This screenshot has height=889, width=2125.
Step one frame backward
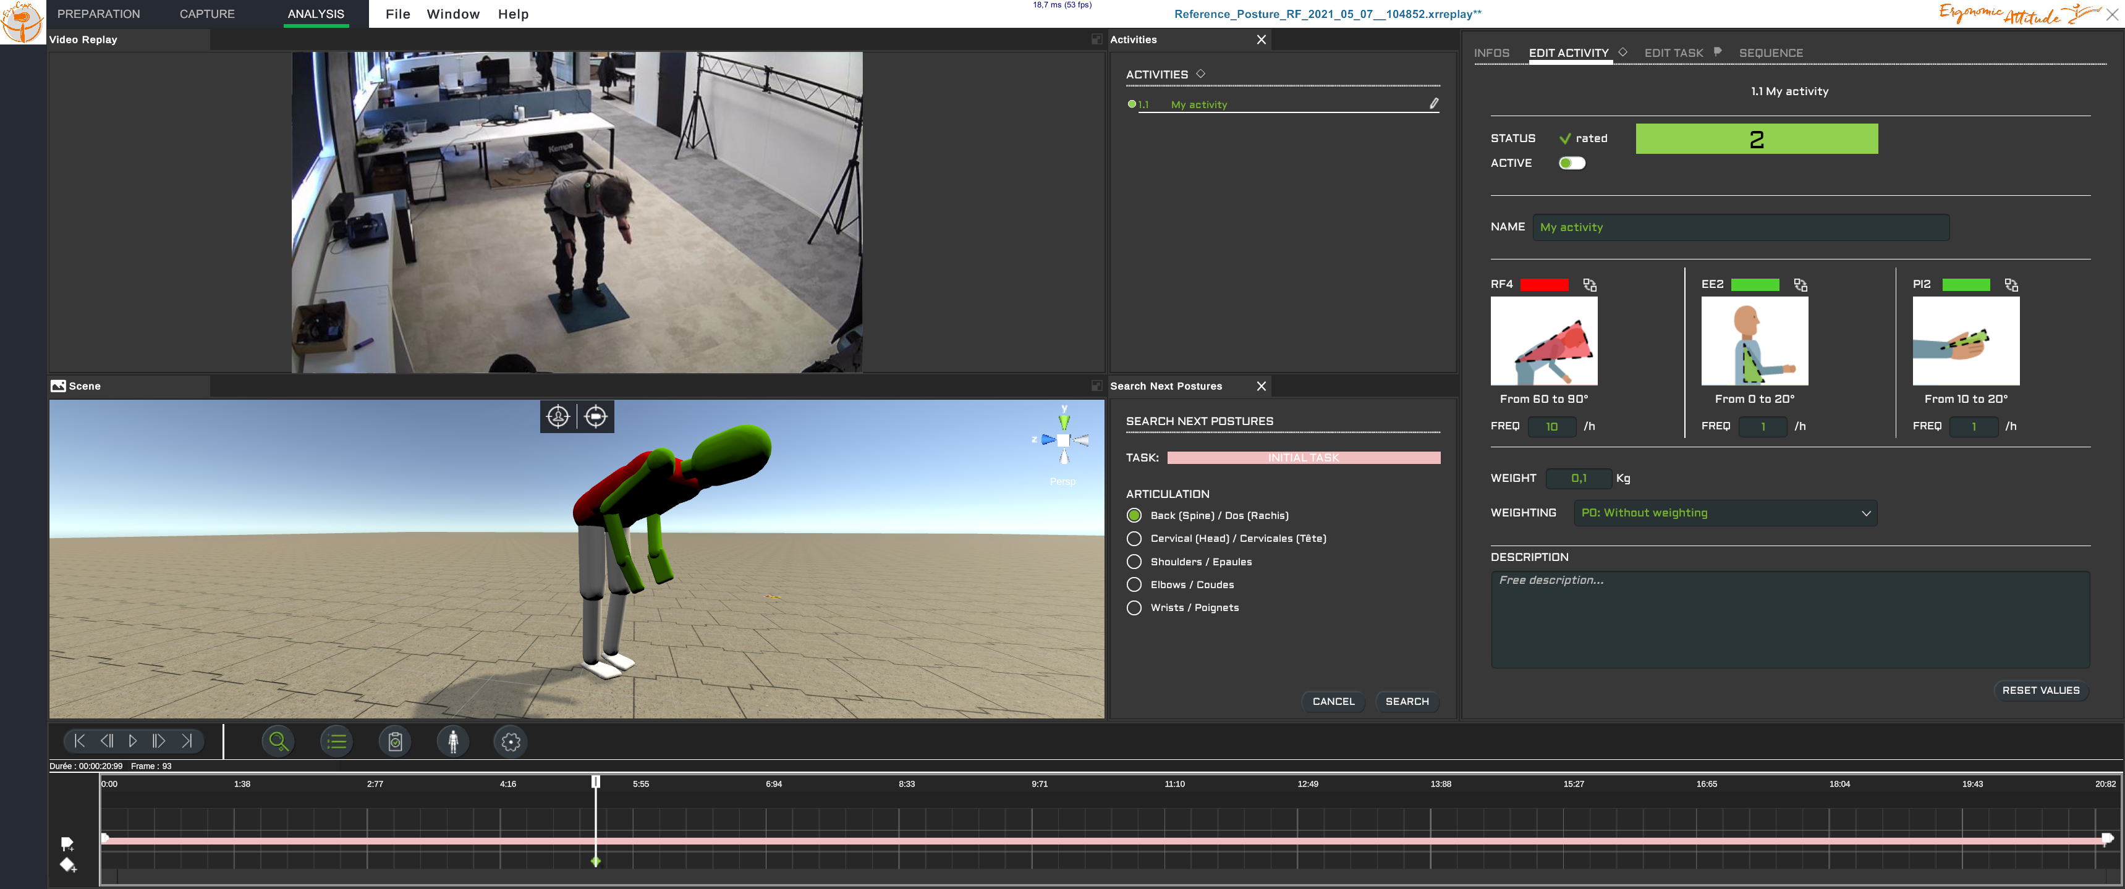tap(106, 741)
